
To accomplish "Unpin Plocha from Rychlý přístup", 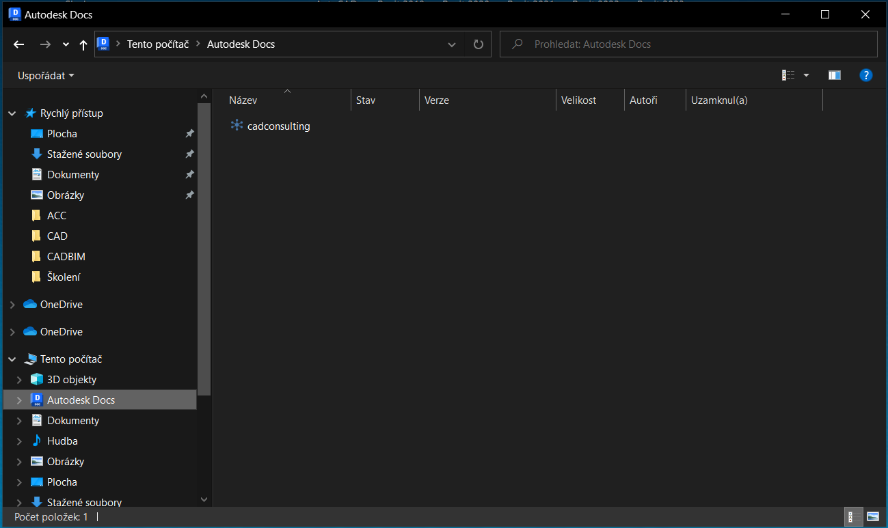I will click(190, 134).
